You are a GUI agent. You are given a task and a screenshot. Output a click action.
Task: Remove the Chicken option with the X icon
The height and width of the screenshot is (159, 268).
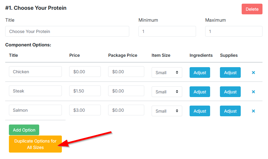(253, 73)
